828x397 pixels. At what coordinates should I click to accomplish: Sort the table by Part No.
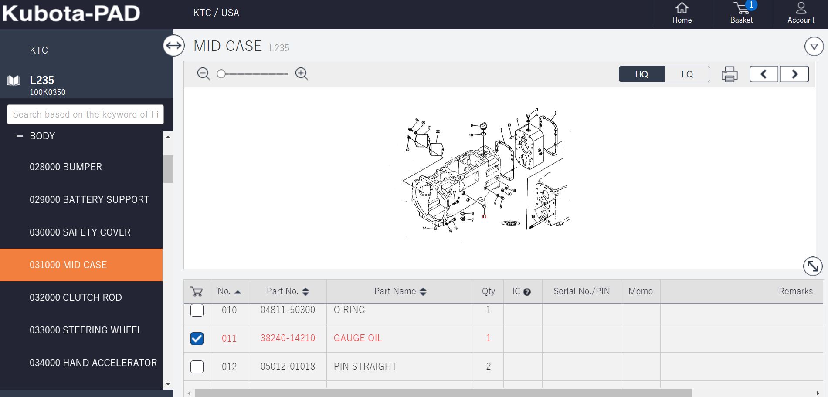(x=288, y=292)
